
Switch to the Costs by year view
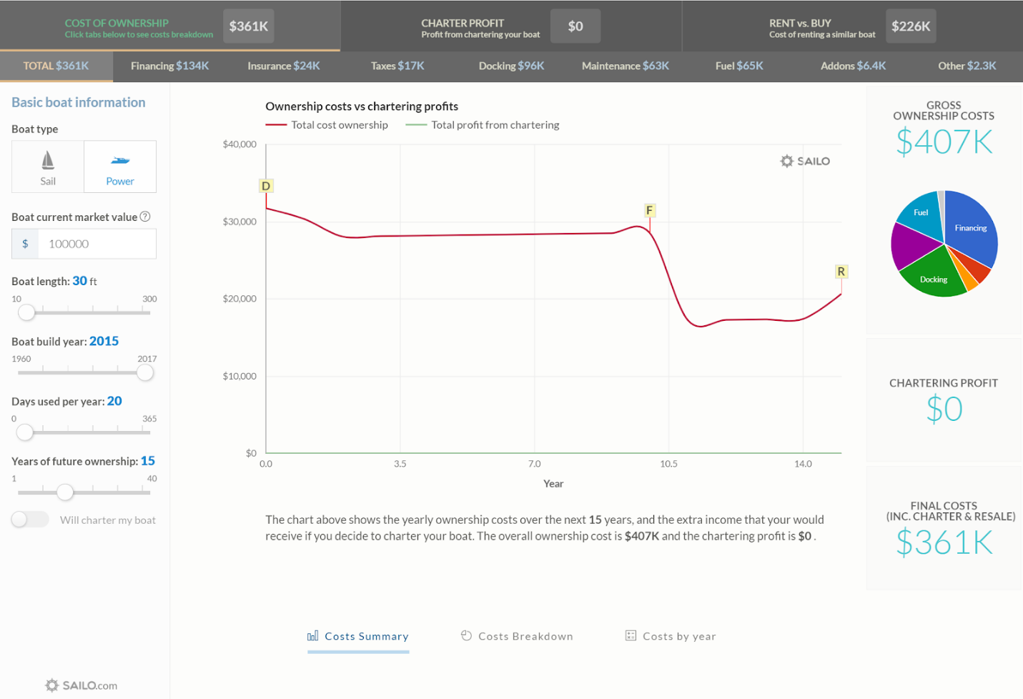pos(670,635)
